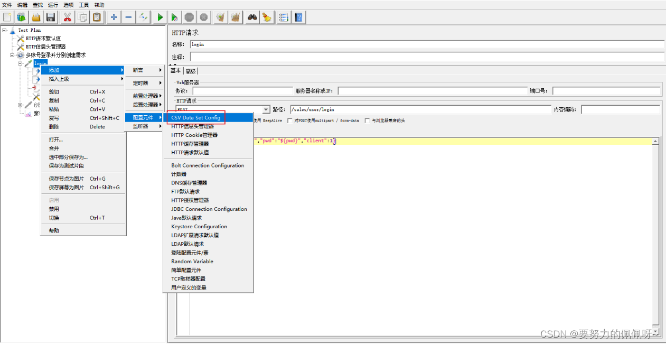This screenshot has height=344, width=666.
Task: Expand the 后置处理器 submenu
Action: (144, 105)
